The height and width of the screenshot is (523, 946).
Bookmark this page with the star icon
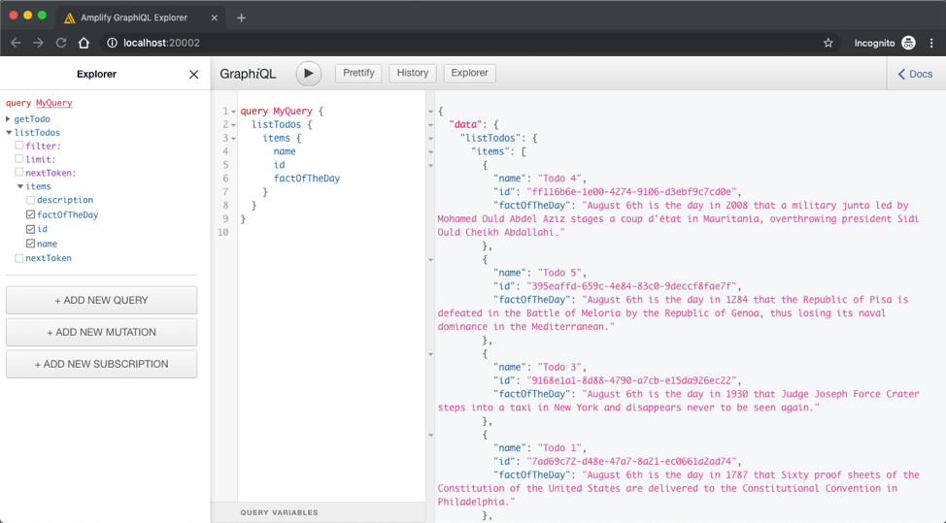click(828, 43)
